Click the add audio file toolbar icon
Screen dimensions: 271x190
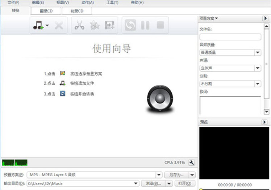(x=38, y=25)
